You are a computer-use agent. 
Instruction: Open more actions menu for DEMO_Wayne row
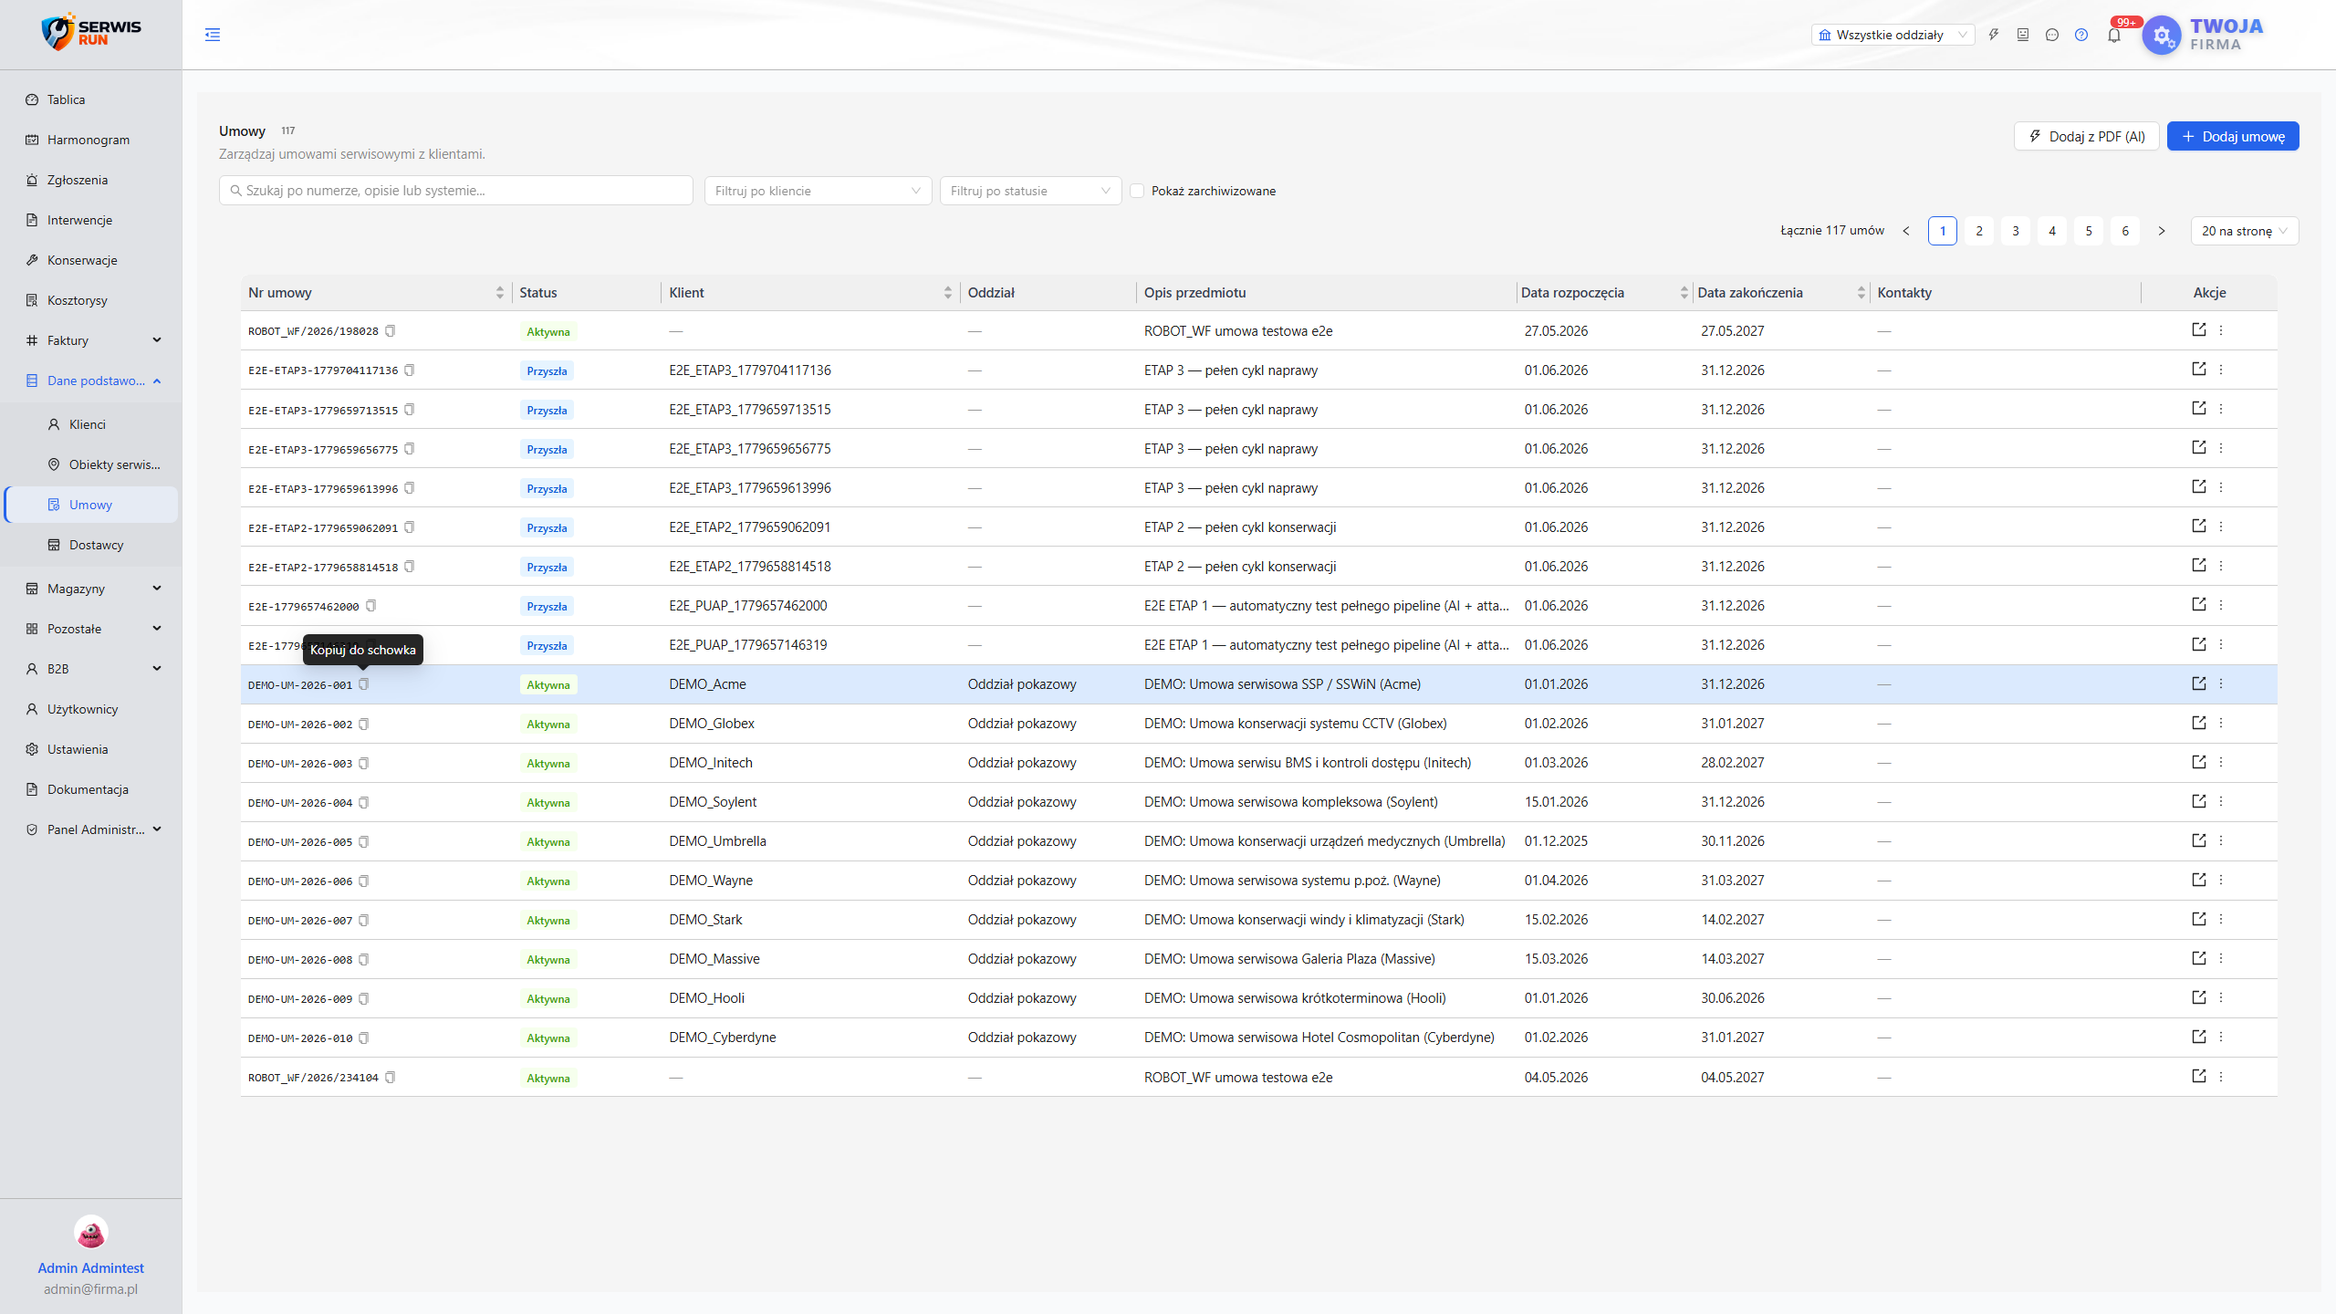pos(2222,880)
